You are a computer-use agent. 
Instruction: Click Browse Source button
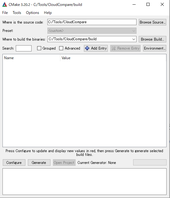[x=152, y=22]
